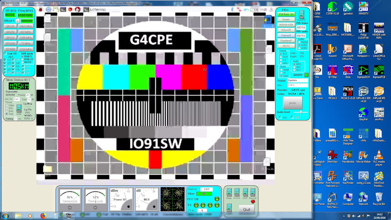Click the Pid from .ini button

point(286,14)
